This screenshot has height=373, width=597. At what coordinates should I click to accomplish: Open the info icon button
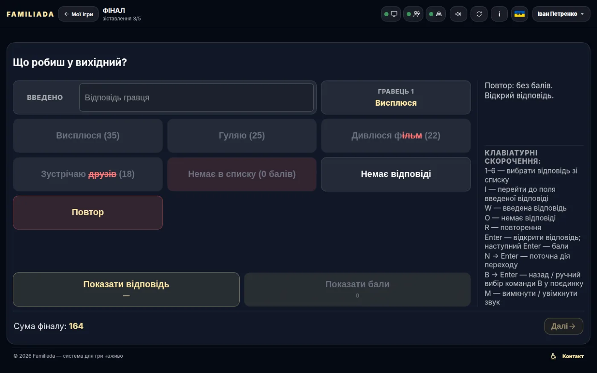coord(499,14)
